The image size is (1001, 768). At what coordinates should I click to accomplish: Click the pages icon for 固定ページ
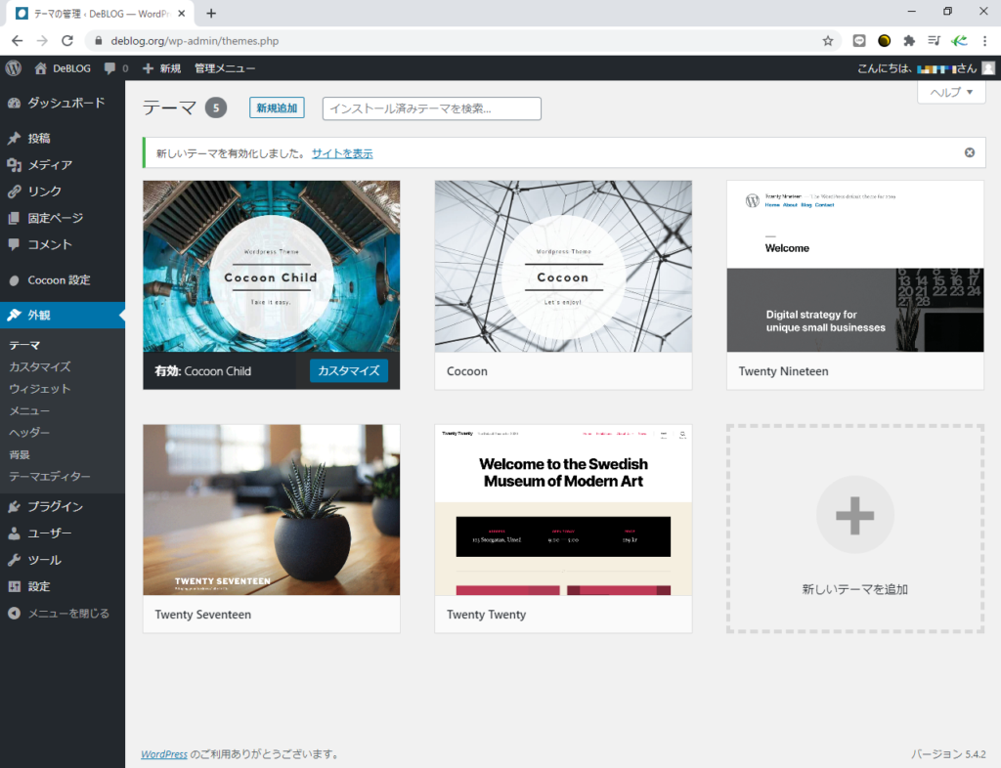(14, 218)
